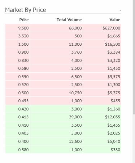Select the 0.520 price cell
The image size is (135, 163).
pyautogui.click(x=18, y=85)
